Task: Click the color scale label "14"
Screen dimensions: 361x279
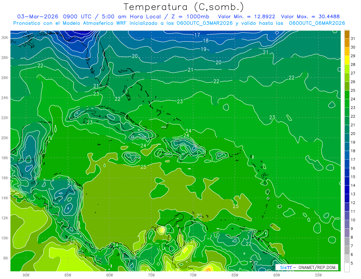Action: (x=353, y=185)
